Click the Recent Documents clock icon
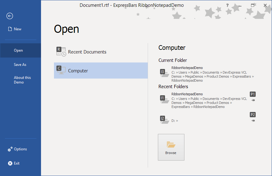 click(61, 52)
